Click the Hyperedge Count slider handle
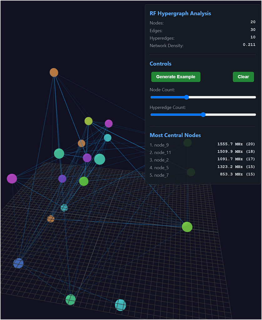The image size is (262, 320). (x=203, y=115)
